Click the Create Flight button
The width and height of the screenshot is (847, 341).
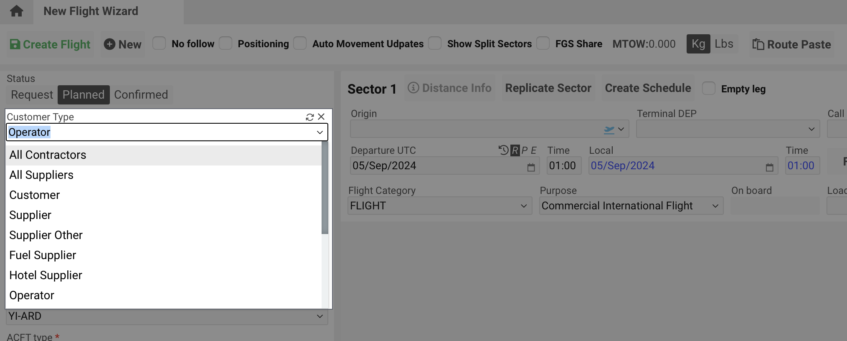click(50, 45)
